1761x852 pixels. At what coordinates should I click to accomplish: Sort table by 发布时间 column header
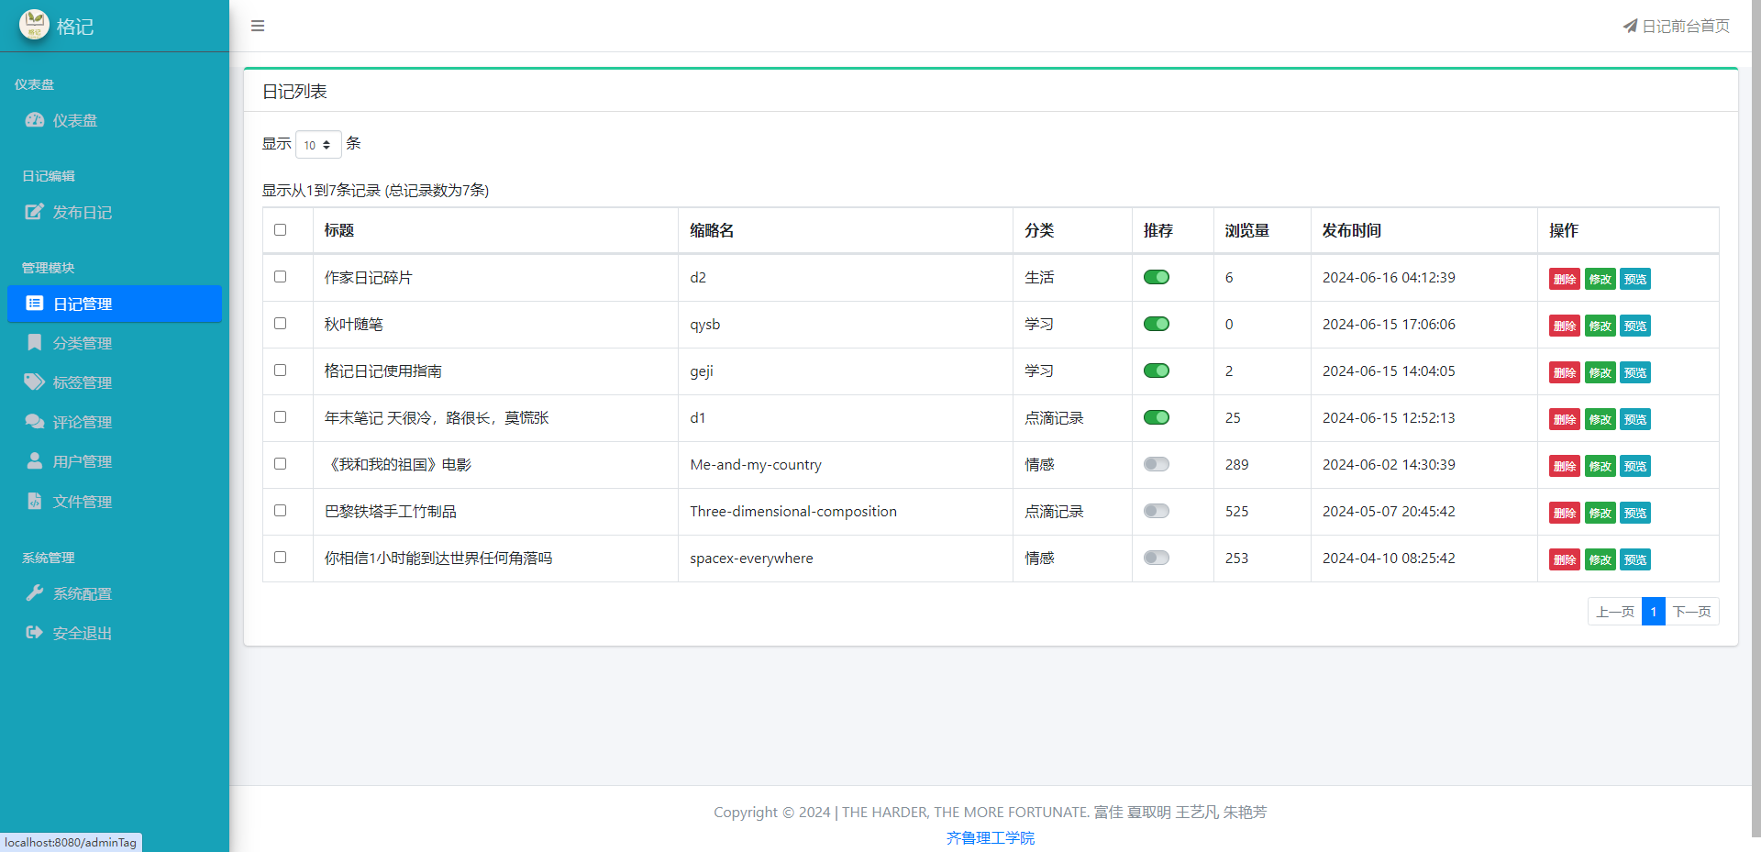1351,230
